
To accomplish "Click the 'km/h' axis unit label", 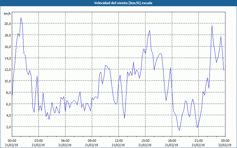I will click(x=7, y=14).
